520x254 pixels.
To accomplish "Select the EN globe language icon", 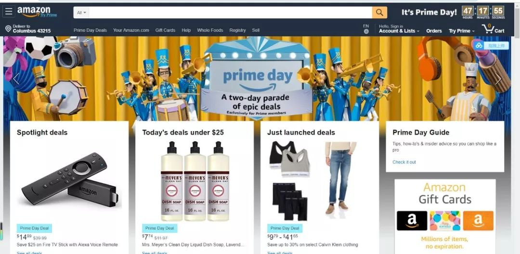I will 366,29.
